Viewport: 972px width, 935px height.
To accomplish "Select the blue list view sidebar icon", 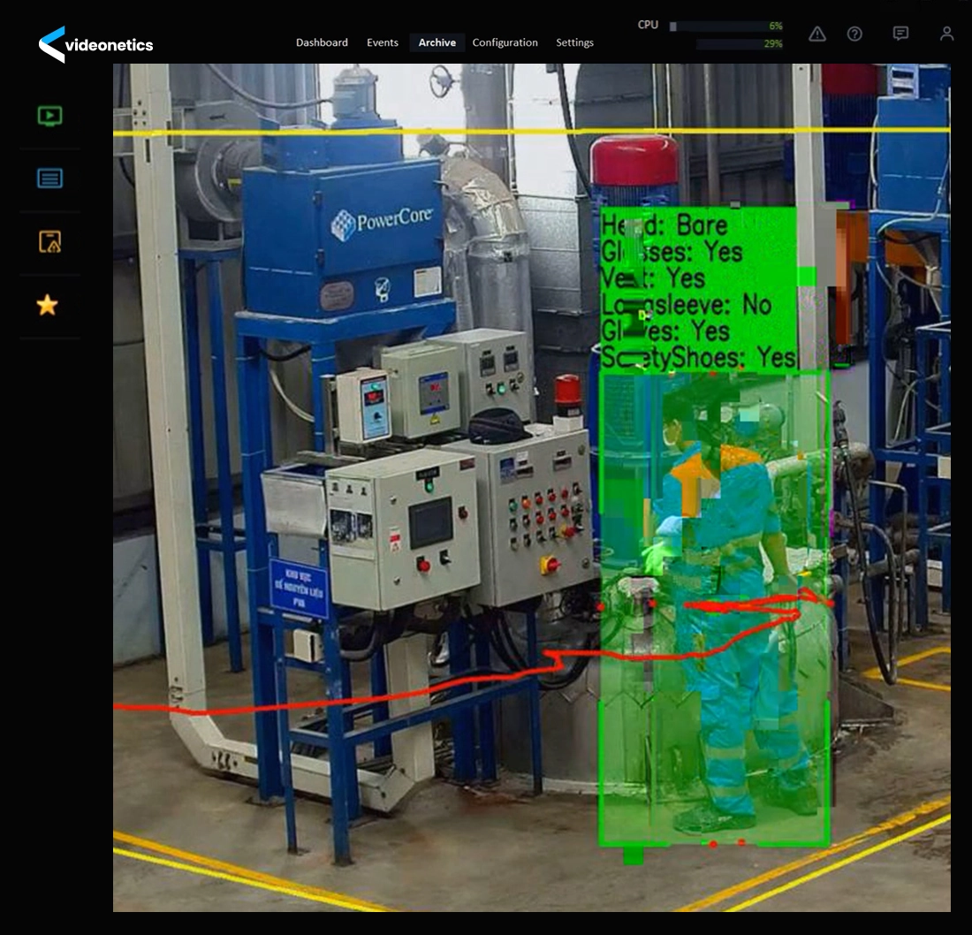I will [x=50, y=179].
